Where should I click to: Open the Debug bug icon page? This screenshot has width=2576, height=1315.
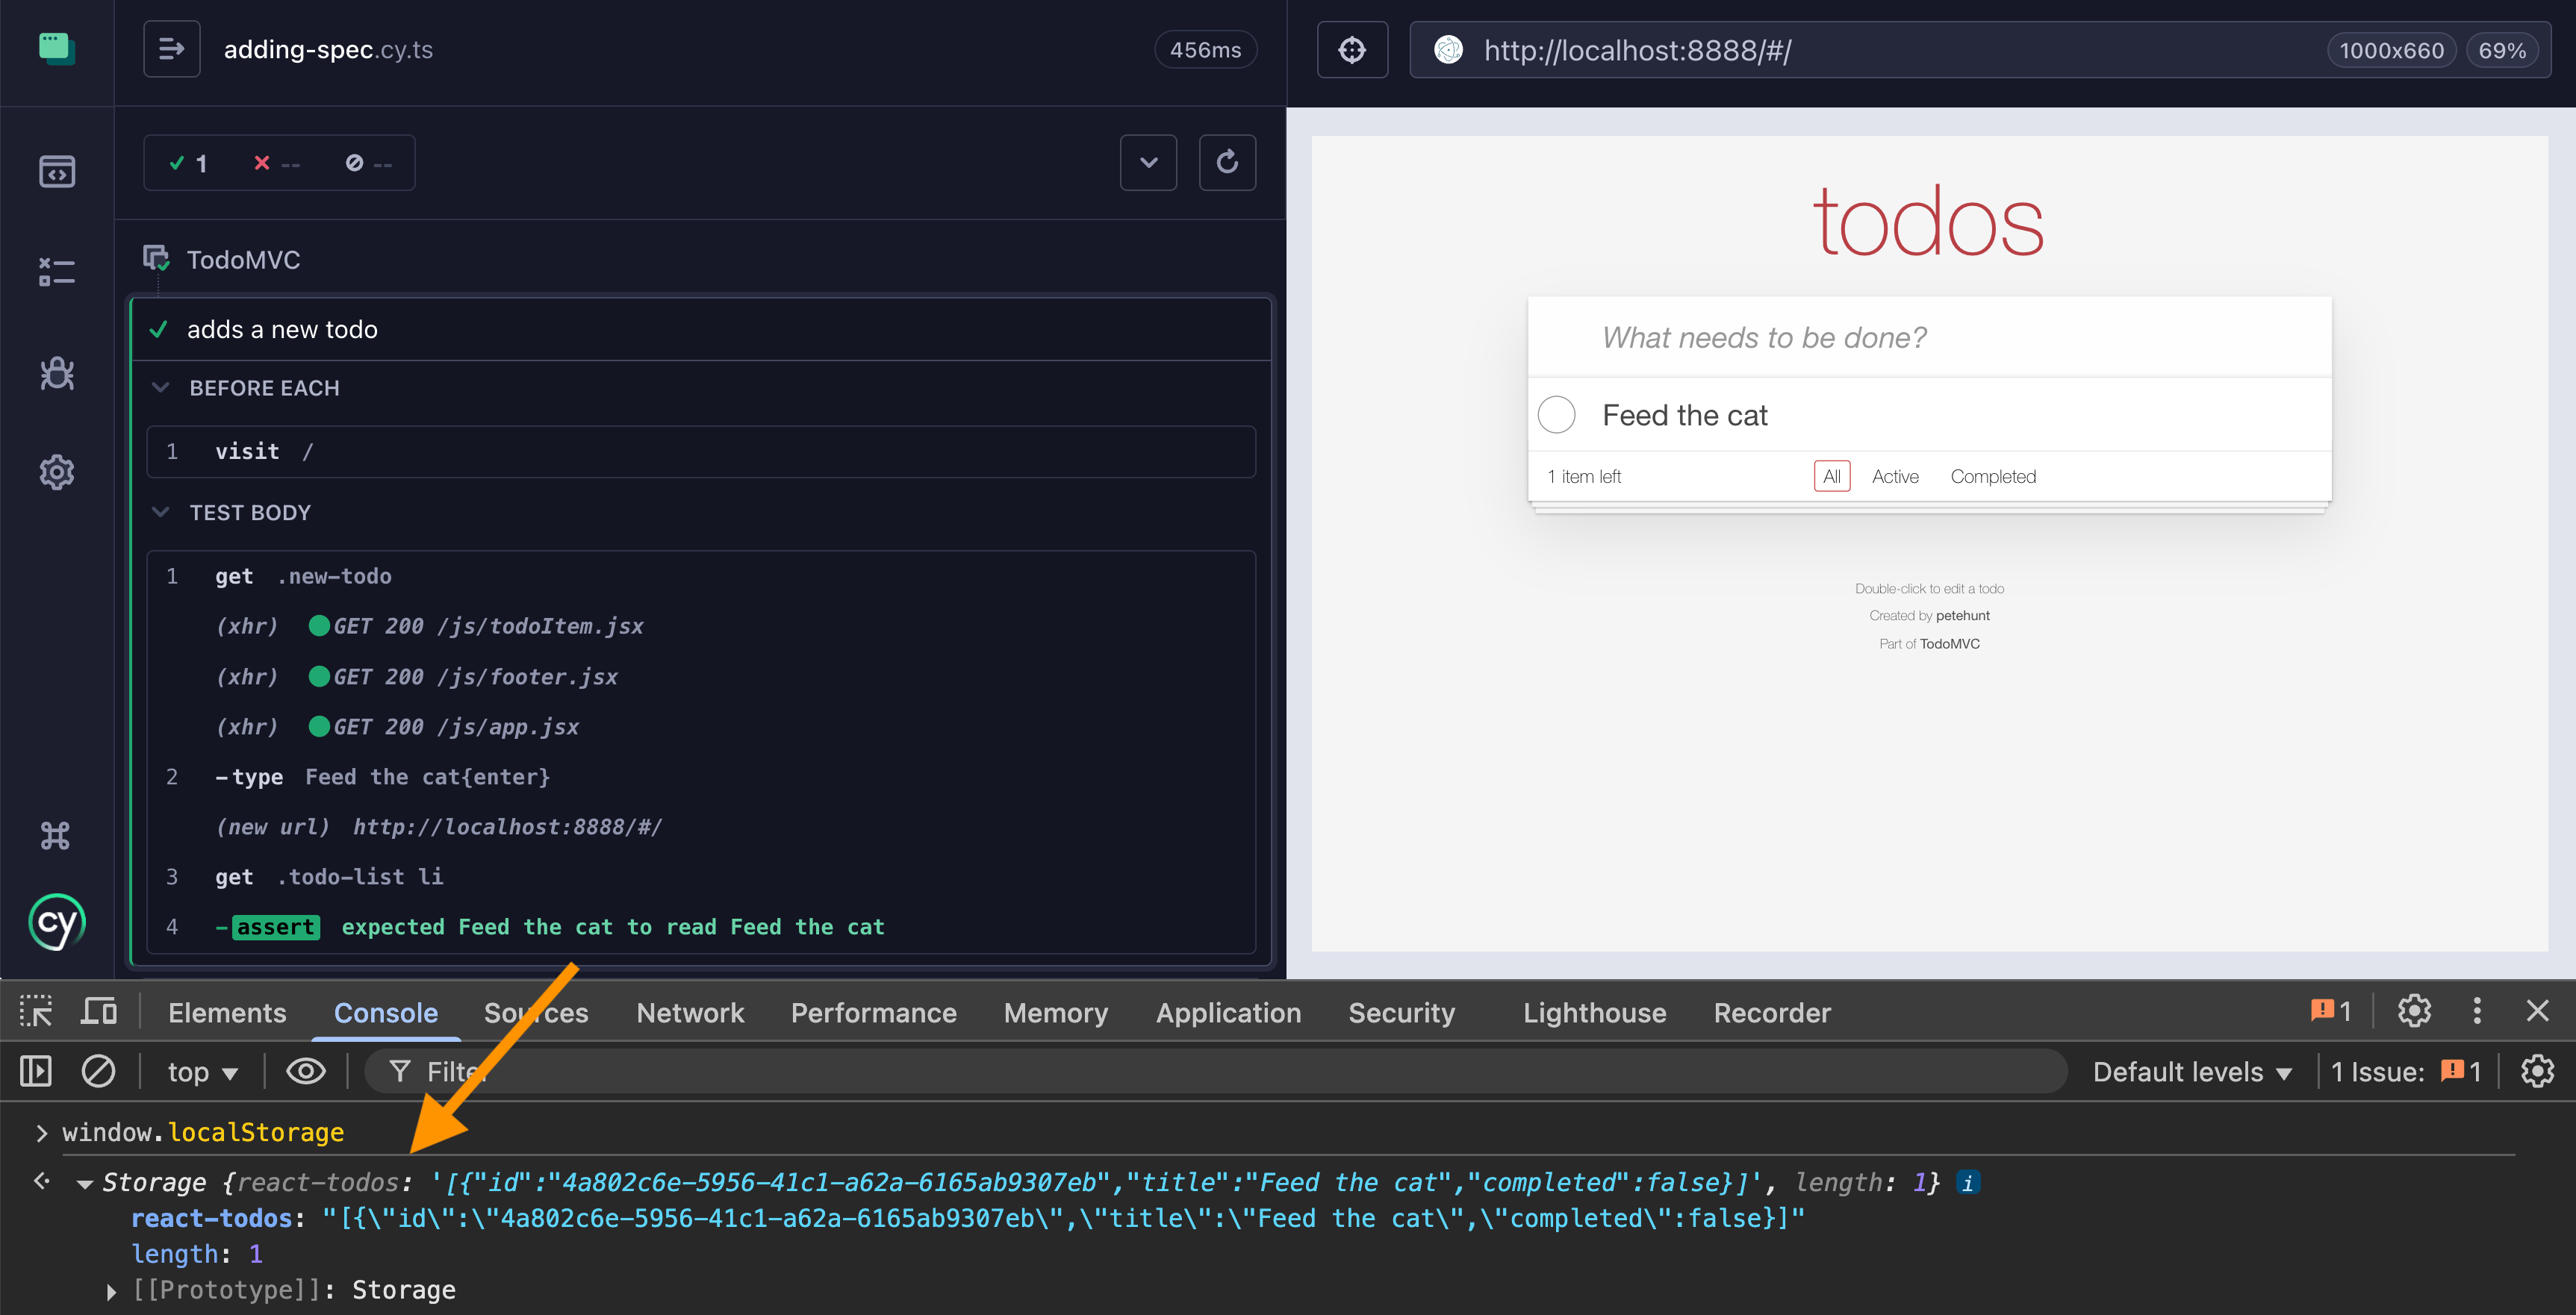(x=57, y=372)
